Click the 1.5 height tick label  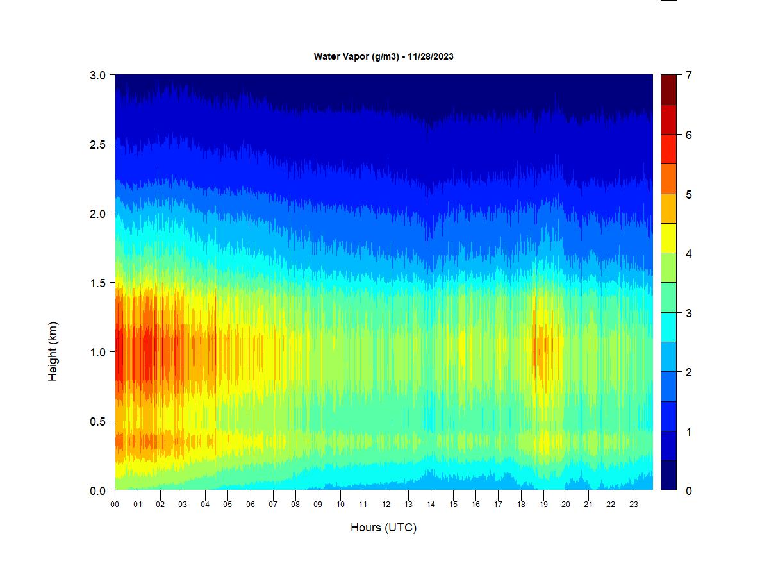point(97,283)
